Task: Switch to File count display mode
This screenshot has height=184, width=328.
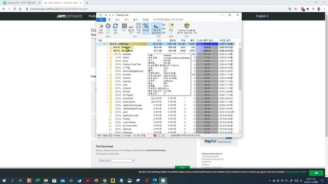Action: click(138, 28)
